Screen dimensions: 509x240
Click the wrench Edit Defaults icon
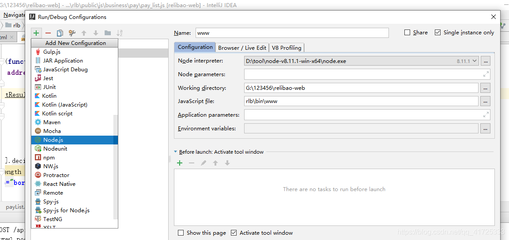click(72, 33)
